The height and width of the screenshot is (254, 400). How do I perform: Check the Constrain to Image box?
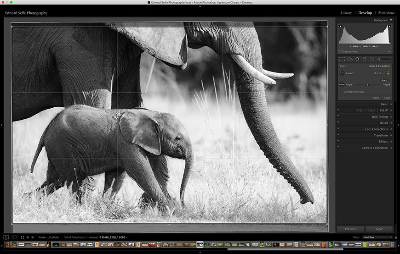[341, 92]
